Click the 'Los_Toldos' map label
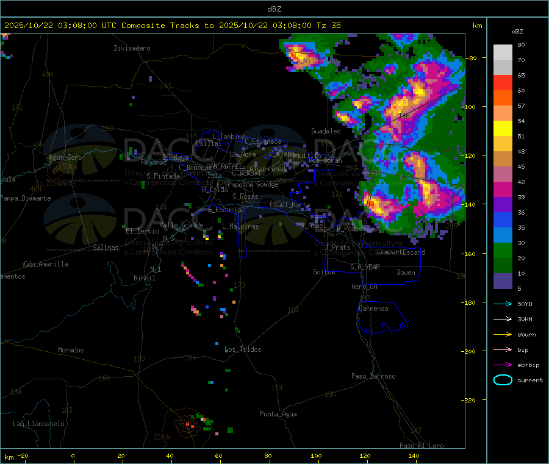 [243, 349]
